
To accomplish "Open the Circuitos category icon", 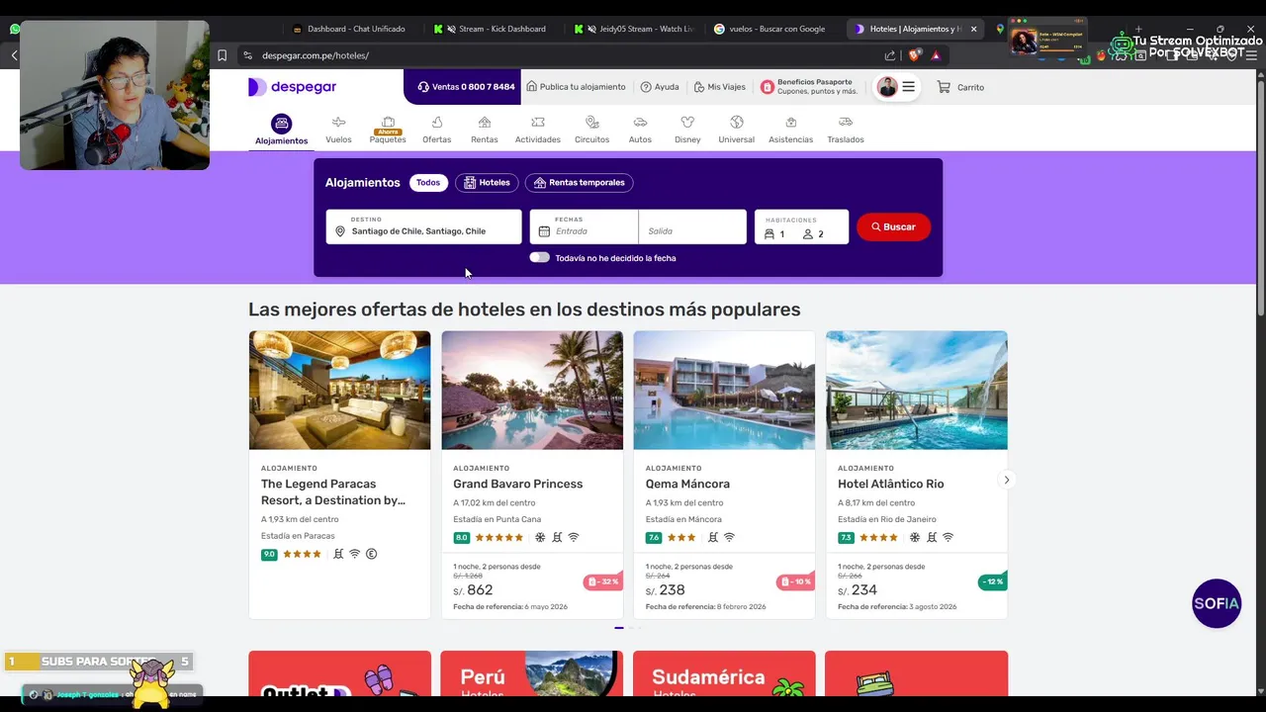I will pyautogui.click(x=592, y=123).
